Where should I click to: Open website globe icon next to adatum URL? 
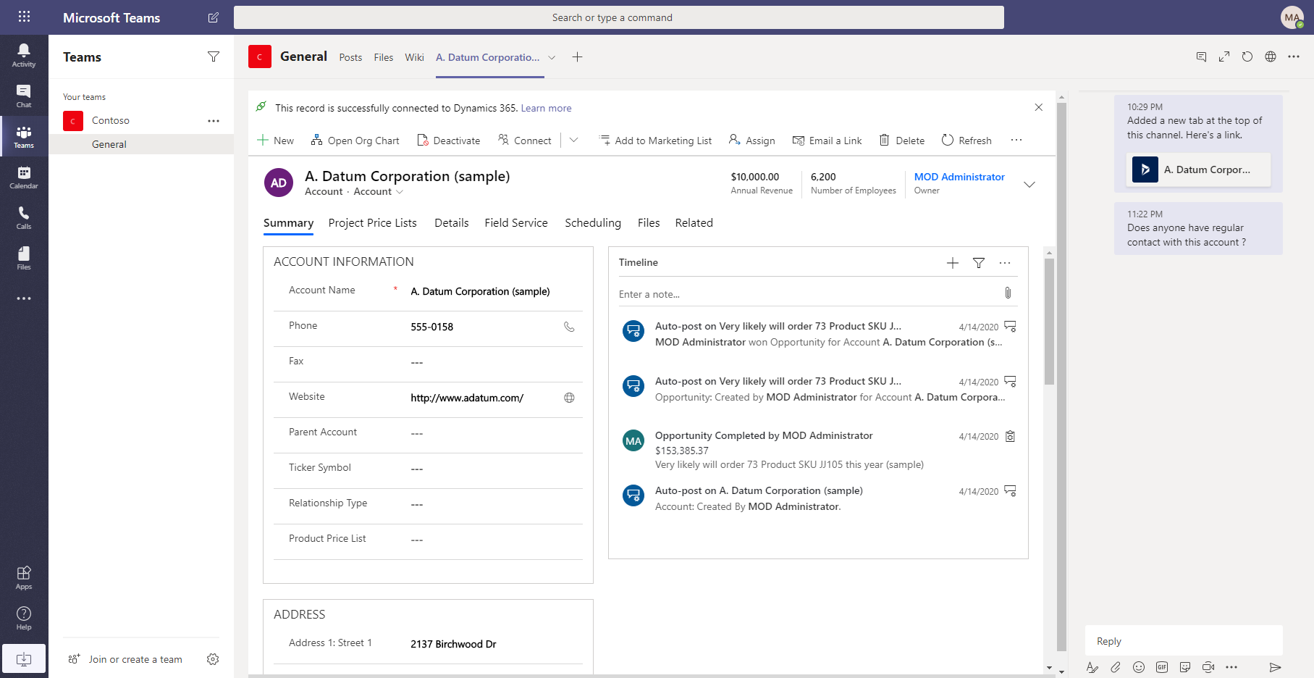569,398
